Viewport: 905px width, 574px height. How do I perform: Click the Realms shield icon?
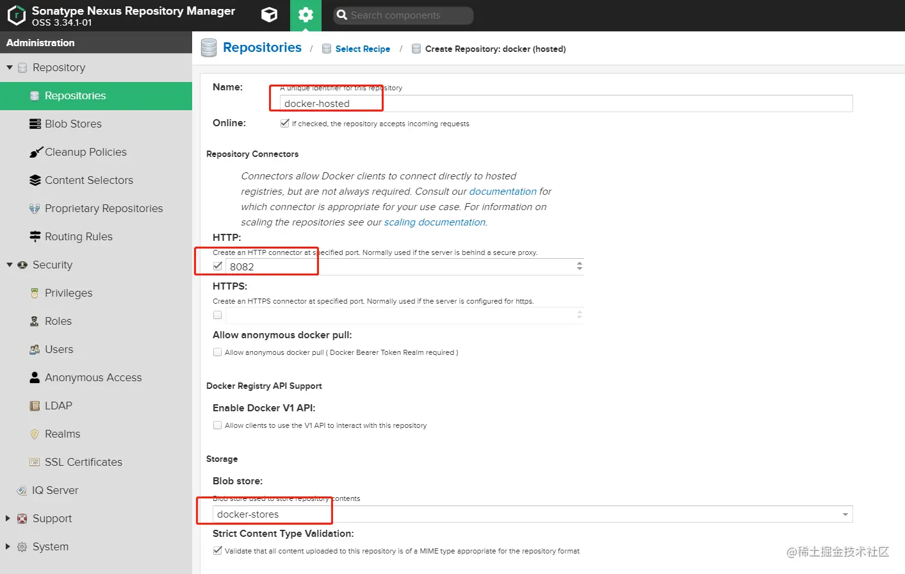click(35, 434)
